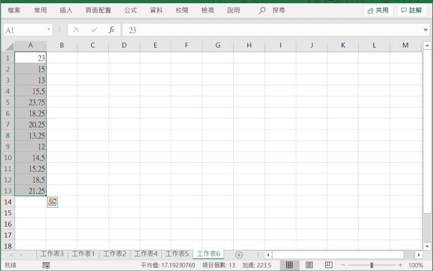
Task: Add a new sheet with the plus icon
Action: click(239, 255)
